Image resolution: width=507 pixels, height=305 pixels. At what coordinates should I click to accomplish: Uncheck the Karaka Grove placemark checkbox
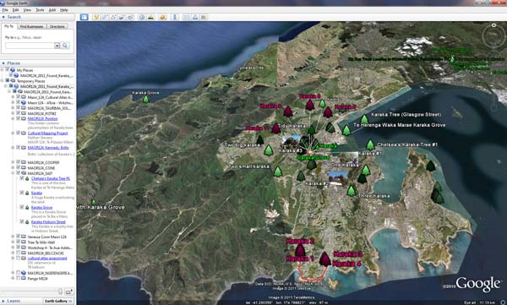click(x=22, y=207)
